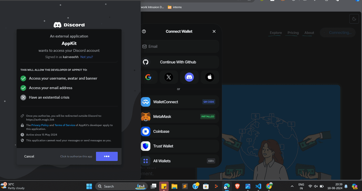Sign in with the Apple icon
Viewport: 362px width, 191px height.
[x=210, y=77]
